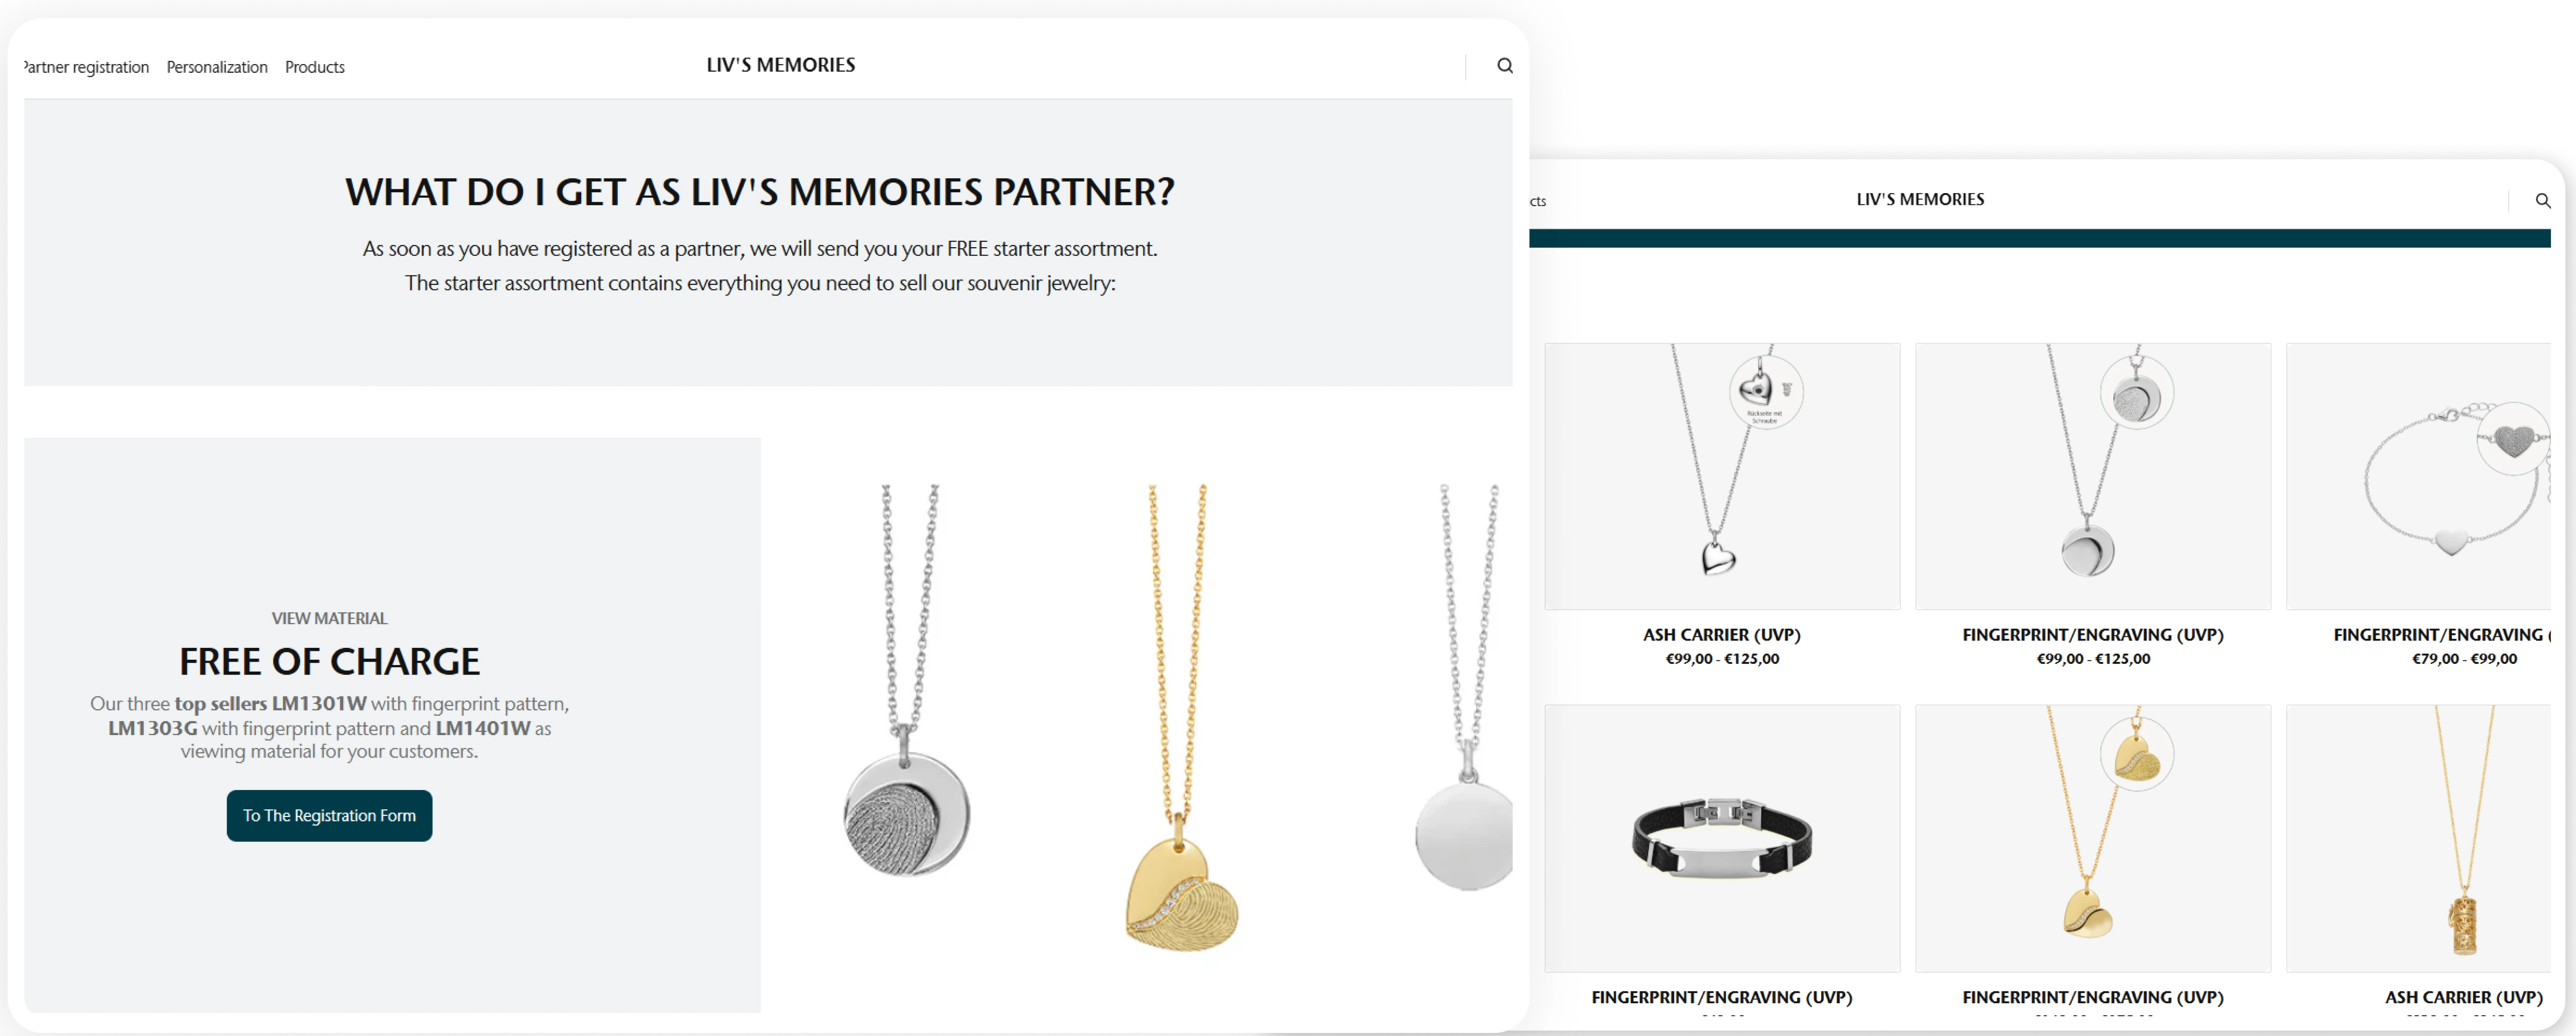
Task: Open the gold heart necklace product image
Action: pos(2093,838)
